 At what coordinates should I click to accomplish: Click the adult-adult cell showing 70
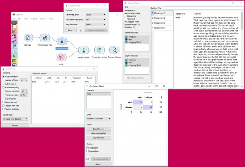[138, 102]
